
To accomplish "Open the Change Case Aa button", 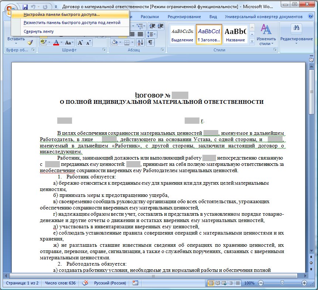I will coord(69,42).
